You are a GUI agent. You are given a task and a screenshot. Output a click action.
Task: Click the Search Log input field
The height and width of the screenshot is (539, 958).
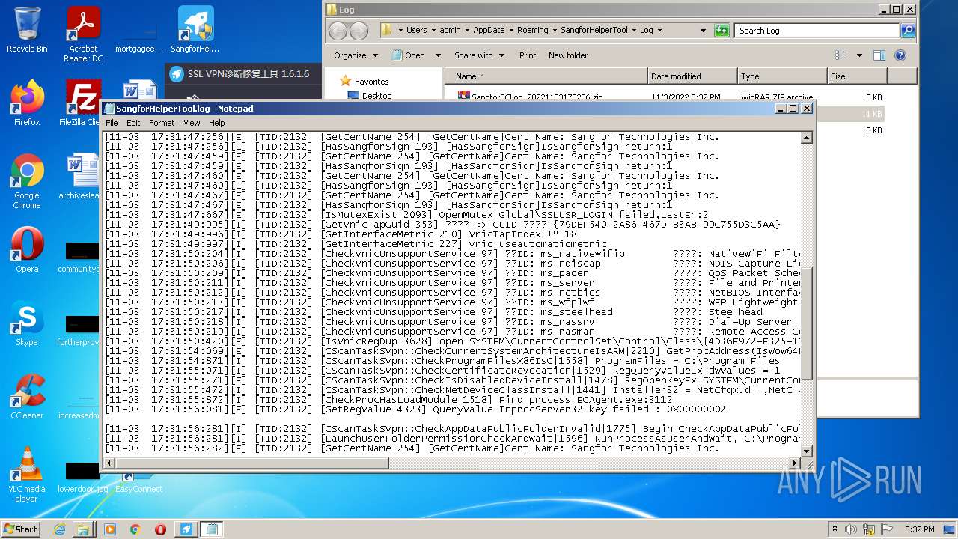(817, 31)
